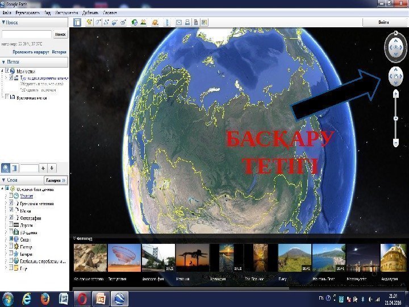
Task: Enable the Voyager layer checkbox
Action: (x=11, y=196)
